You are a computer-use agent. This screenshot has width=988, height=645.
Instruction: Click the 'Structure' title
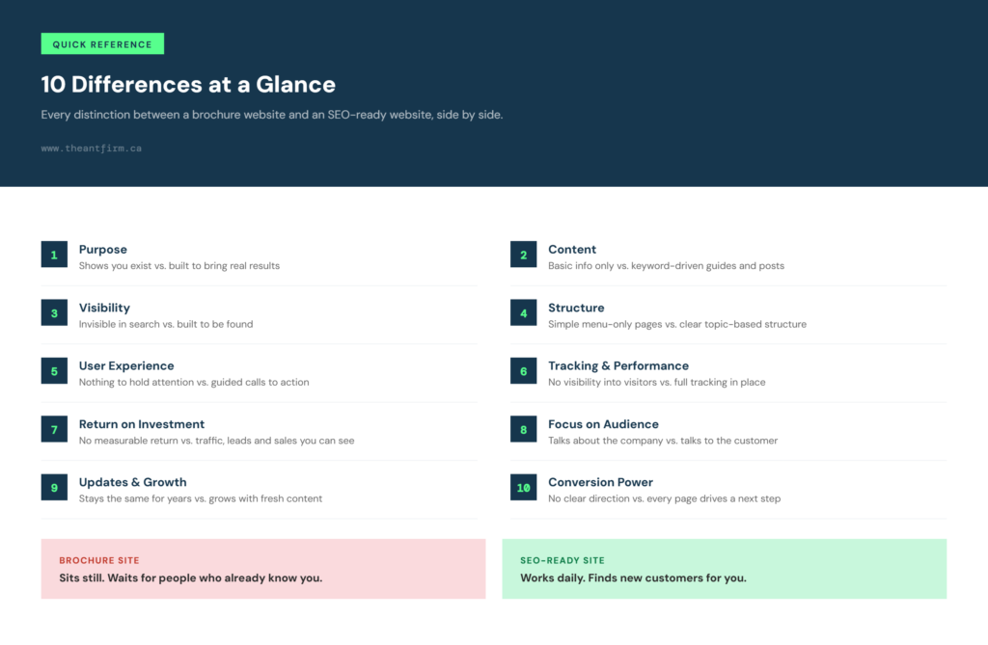[576, 308]
